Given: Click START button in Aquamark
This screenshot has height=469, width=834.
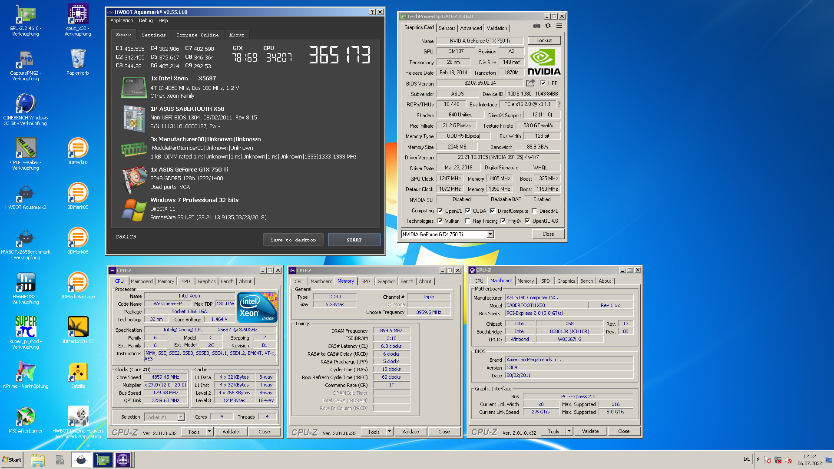Looking at the screenshot, I should [354, 240].
